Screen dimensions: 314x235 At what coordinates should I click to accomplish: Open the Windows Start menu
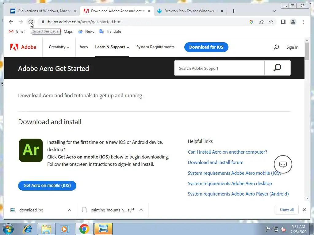8,229
